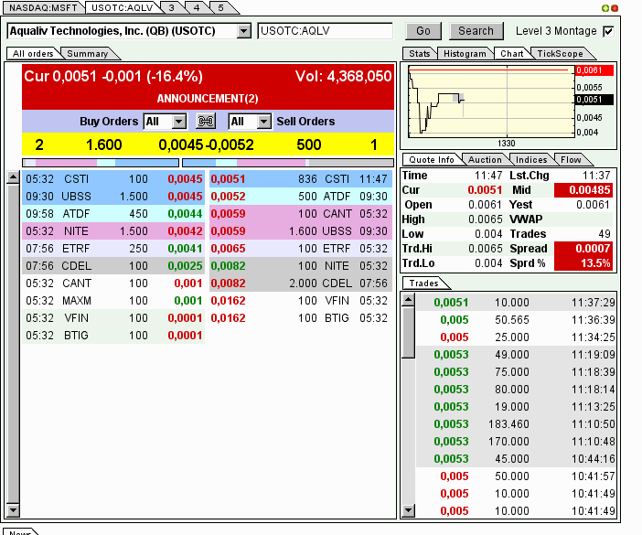
Task: Select the USOTC:AQLV tab
Action: click(122, 8)
